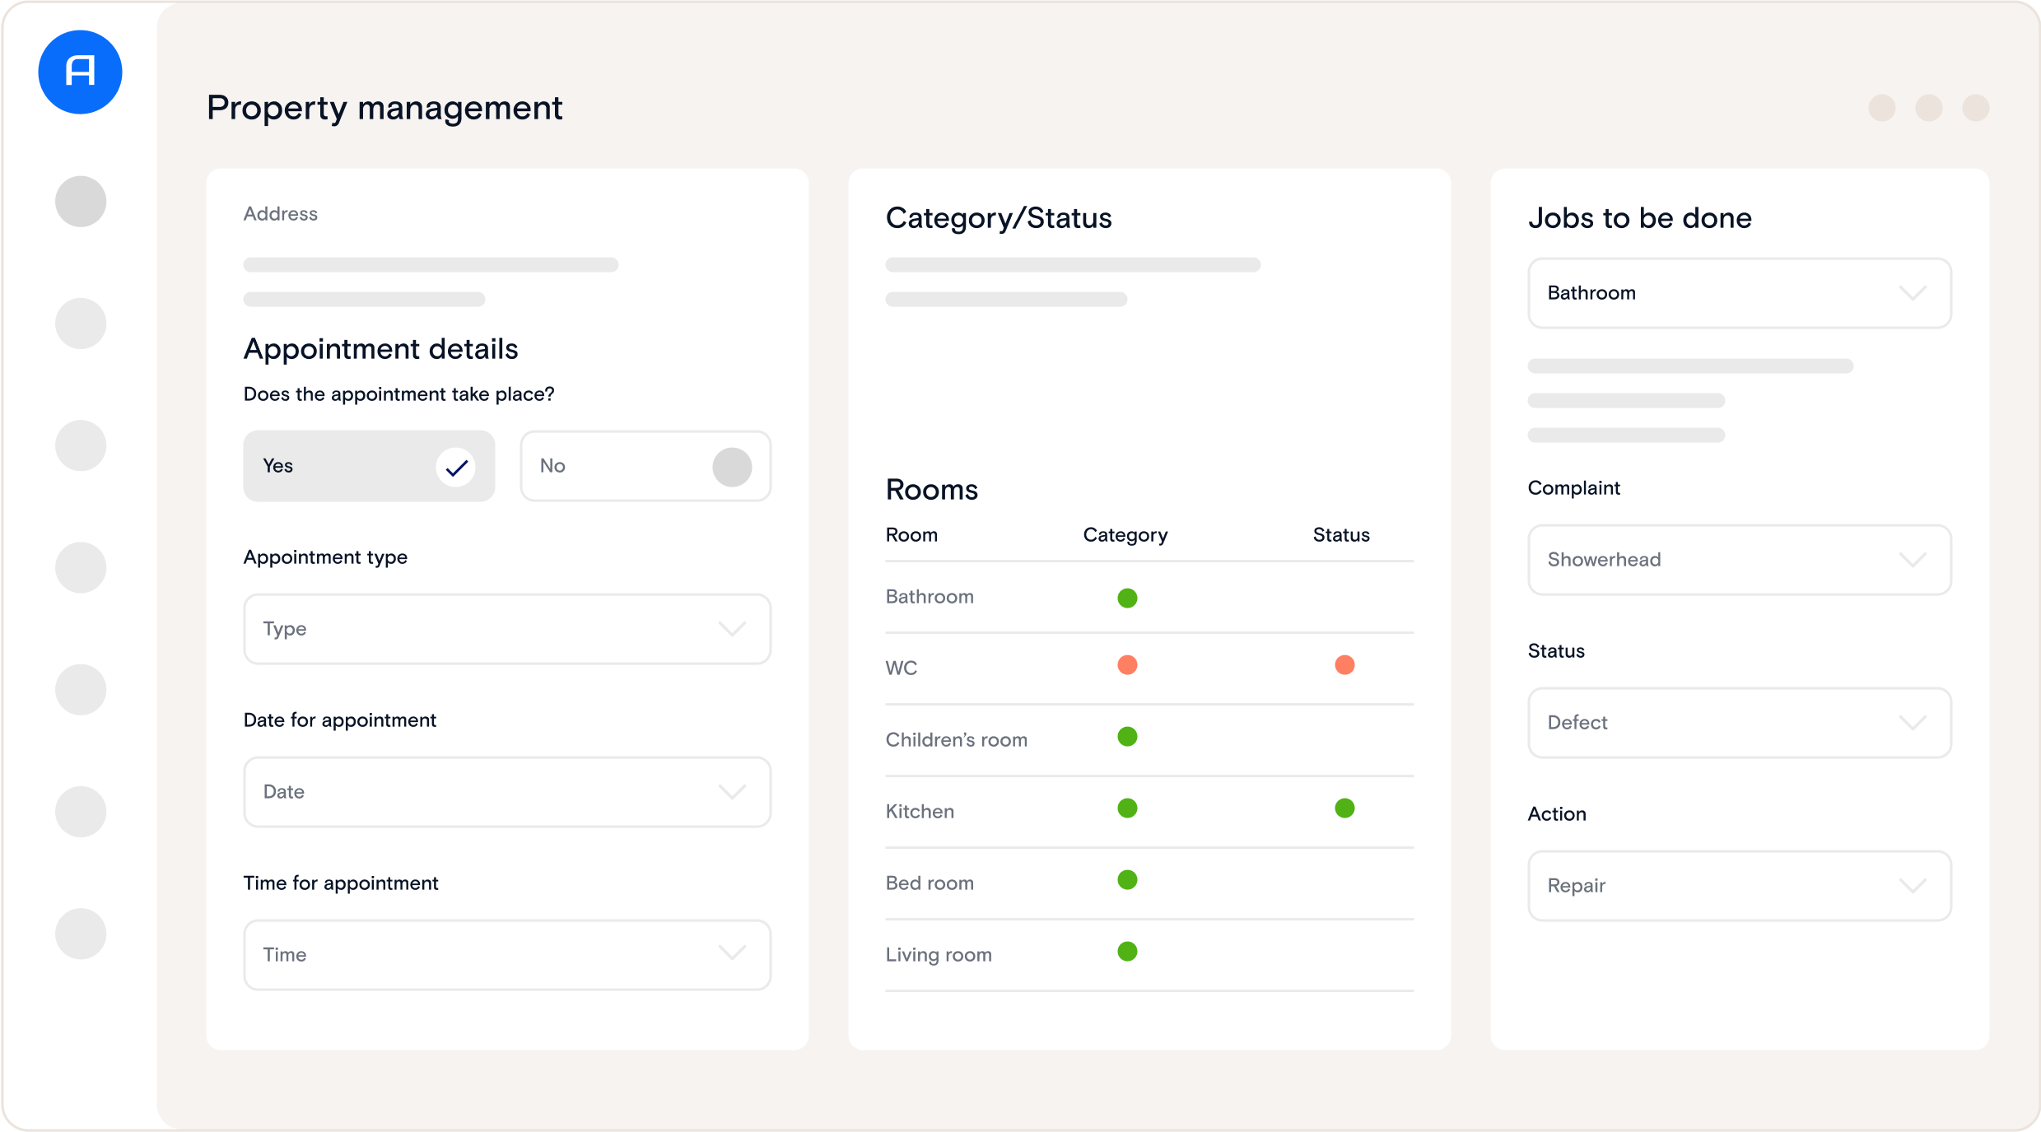This screenshot has height=1132, width=2041.
Task: Click the checkmark icon in Yes option
Action: tap(456, 467)
